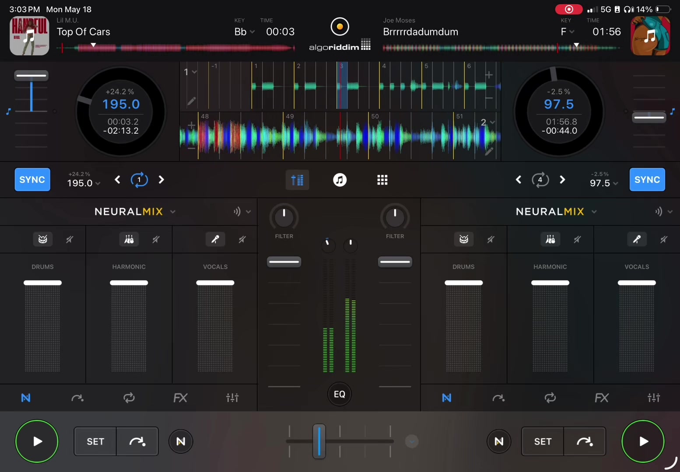Tap the left channel volume fader
This screenshot has width=680, height=472.
[284, 262]
